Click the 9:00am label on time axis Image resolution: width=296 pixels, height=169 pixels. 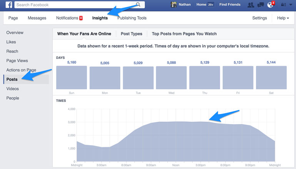(x=151, y=165)
